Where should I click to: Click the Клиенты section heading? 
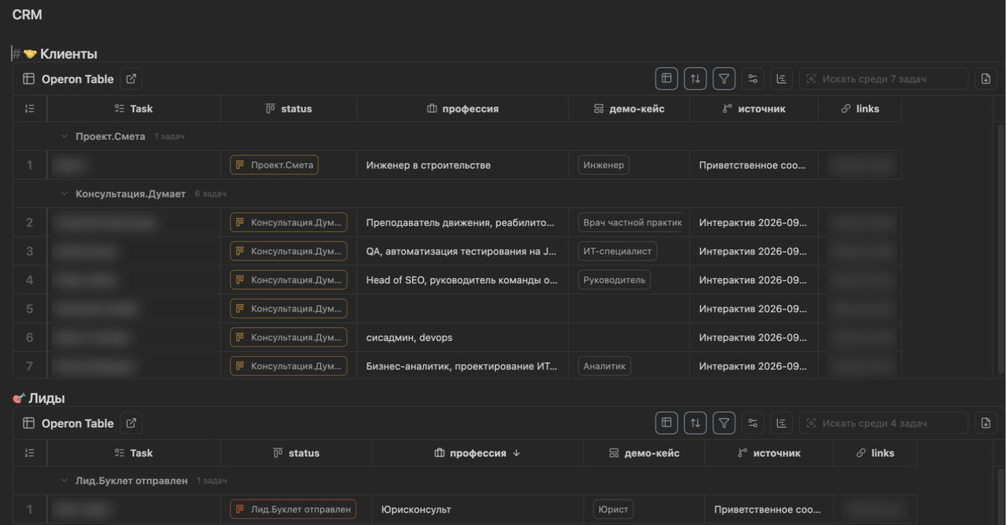(x=68, y=54)
